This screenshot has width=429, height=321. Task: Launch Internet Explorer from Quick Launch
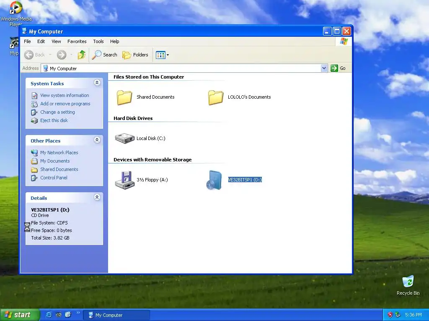coord(49,315)
